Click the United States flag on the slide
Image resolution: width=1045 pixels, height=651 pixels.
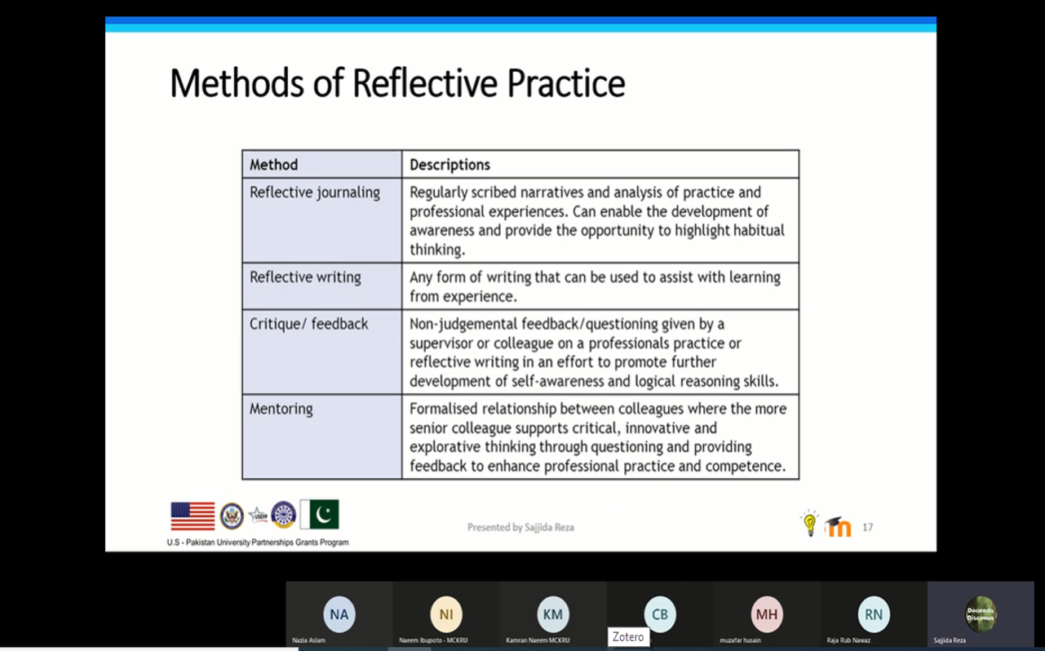(193, 516)
